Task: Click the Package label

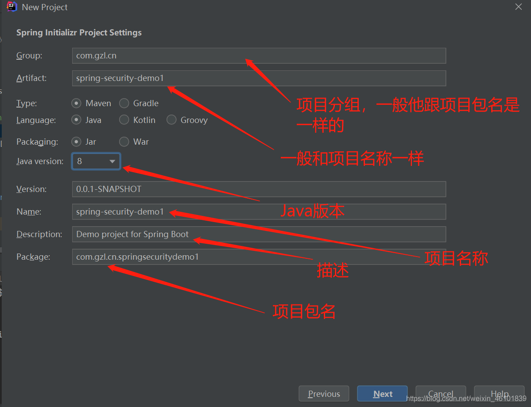Action: (x=33, y=257)
